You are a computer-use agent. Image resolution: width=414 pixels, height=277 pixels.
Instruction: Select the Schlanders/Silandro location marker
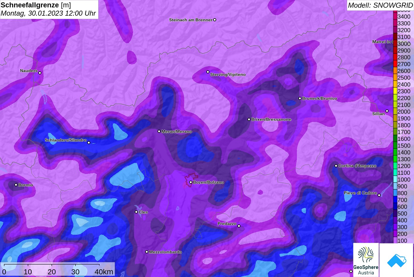pos(89,143)
